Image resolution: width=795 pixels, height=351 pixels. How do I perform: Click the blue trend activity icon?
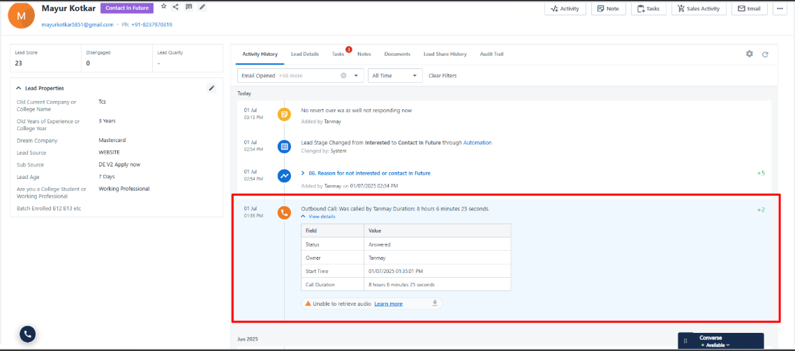[x=284, y=176]
